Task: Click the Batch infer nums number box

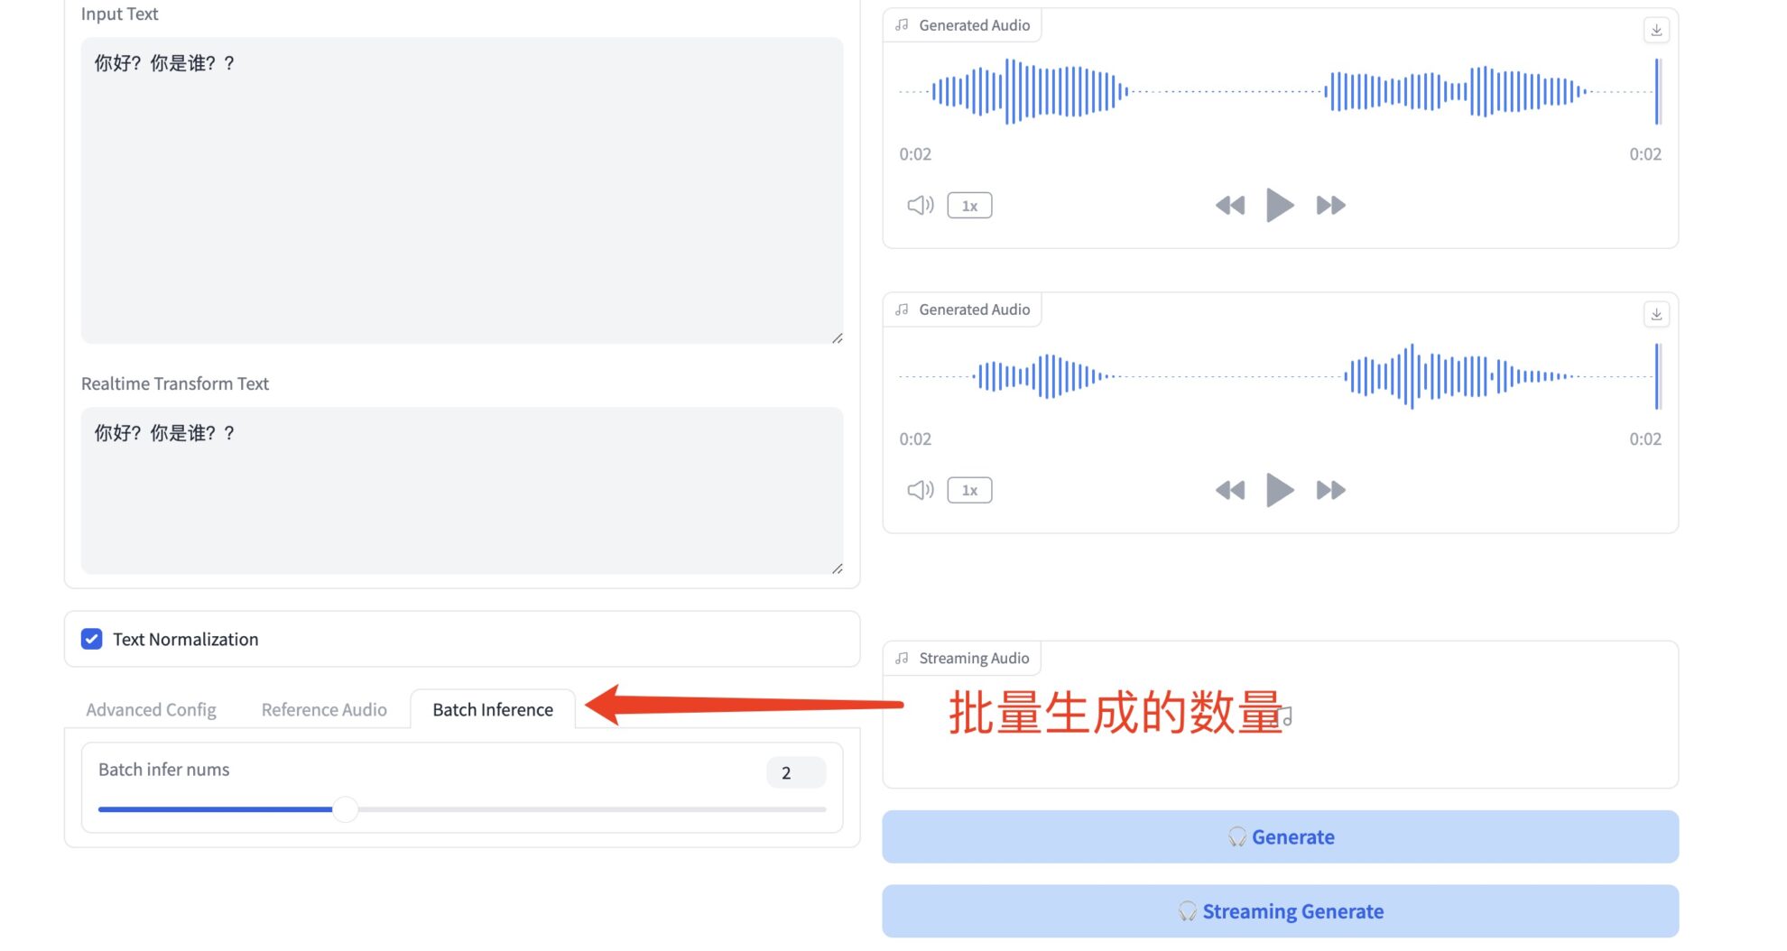Action: coord(796,772)
